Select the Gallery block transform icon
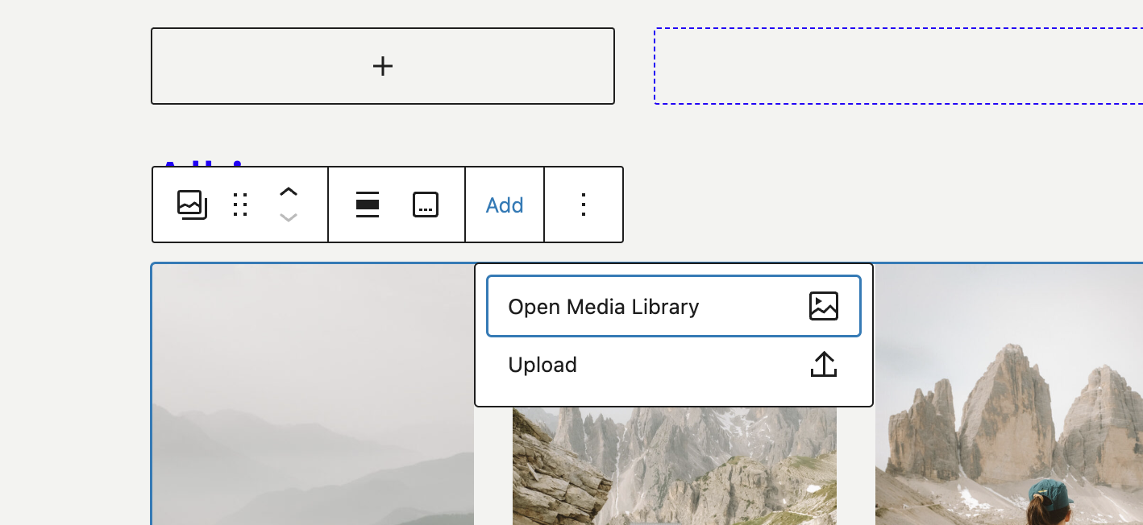 coord(192,205)
